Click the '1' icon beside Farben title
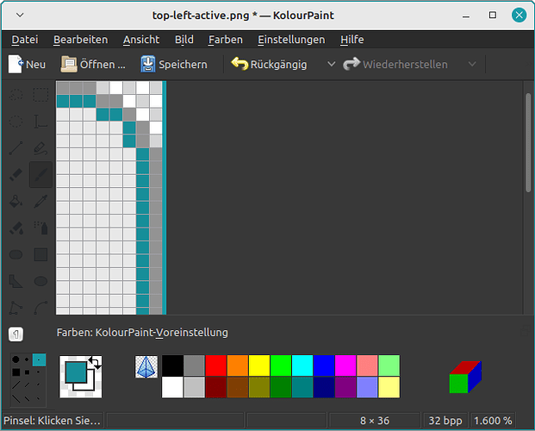This screenshot has height=431, width=535. point(16,334)
